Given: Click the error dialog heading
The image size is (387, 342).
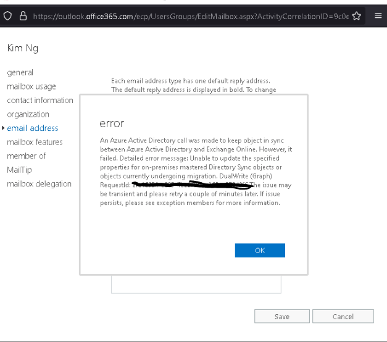Looking at the screenshot, I should click(112, 123).
